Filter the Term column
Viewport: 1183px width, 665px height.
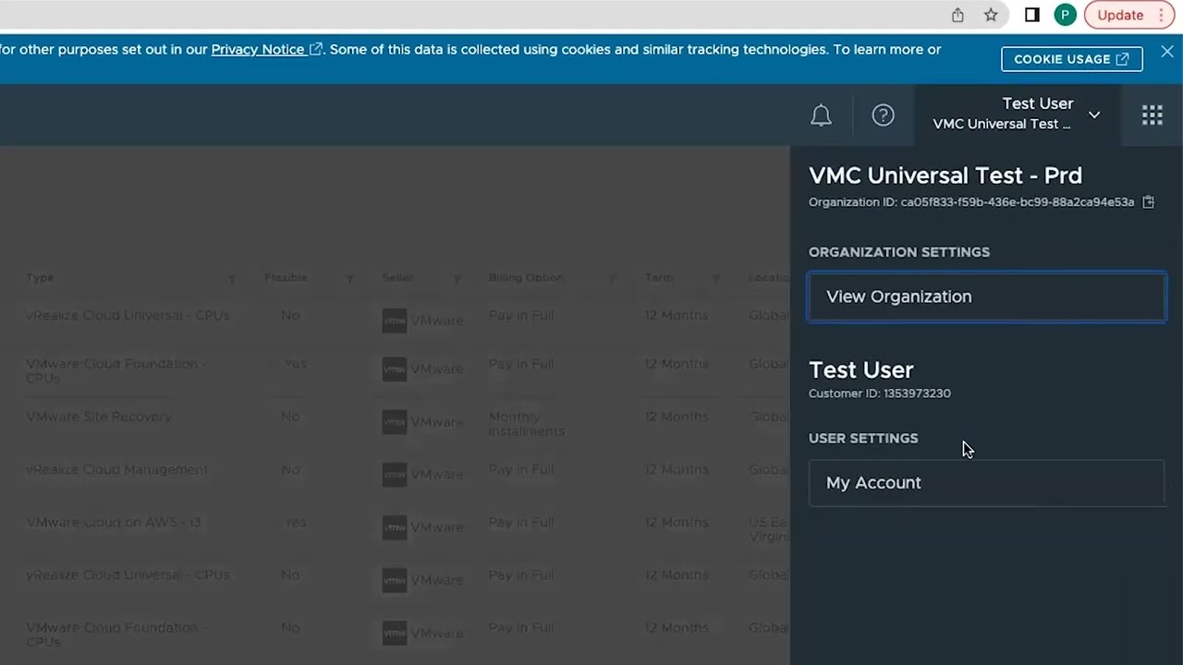715,279
